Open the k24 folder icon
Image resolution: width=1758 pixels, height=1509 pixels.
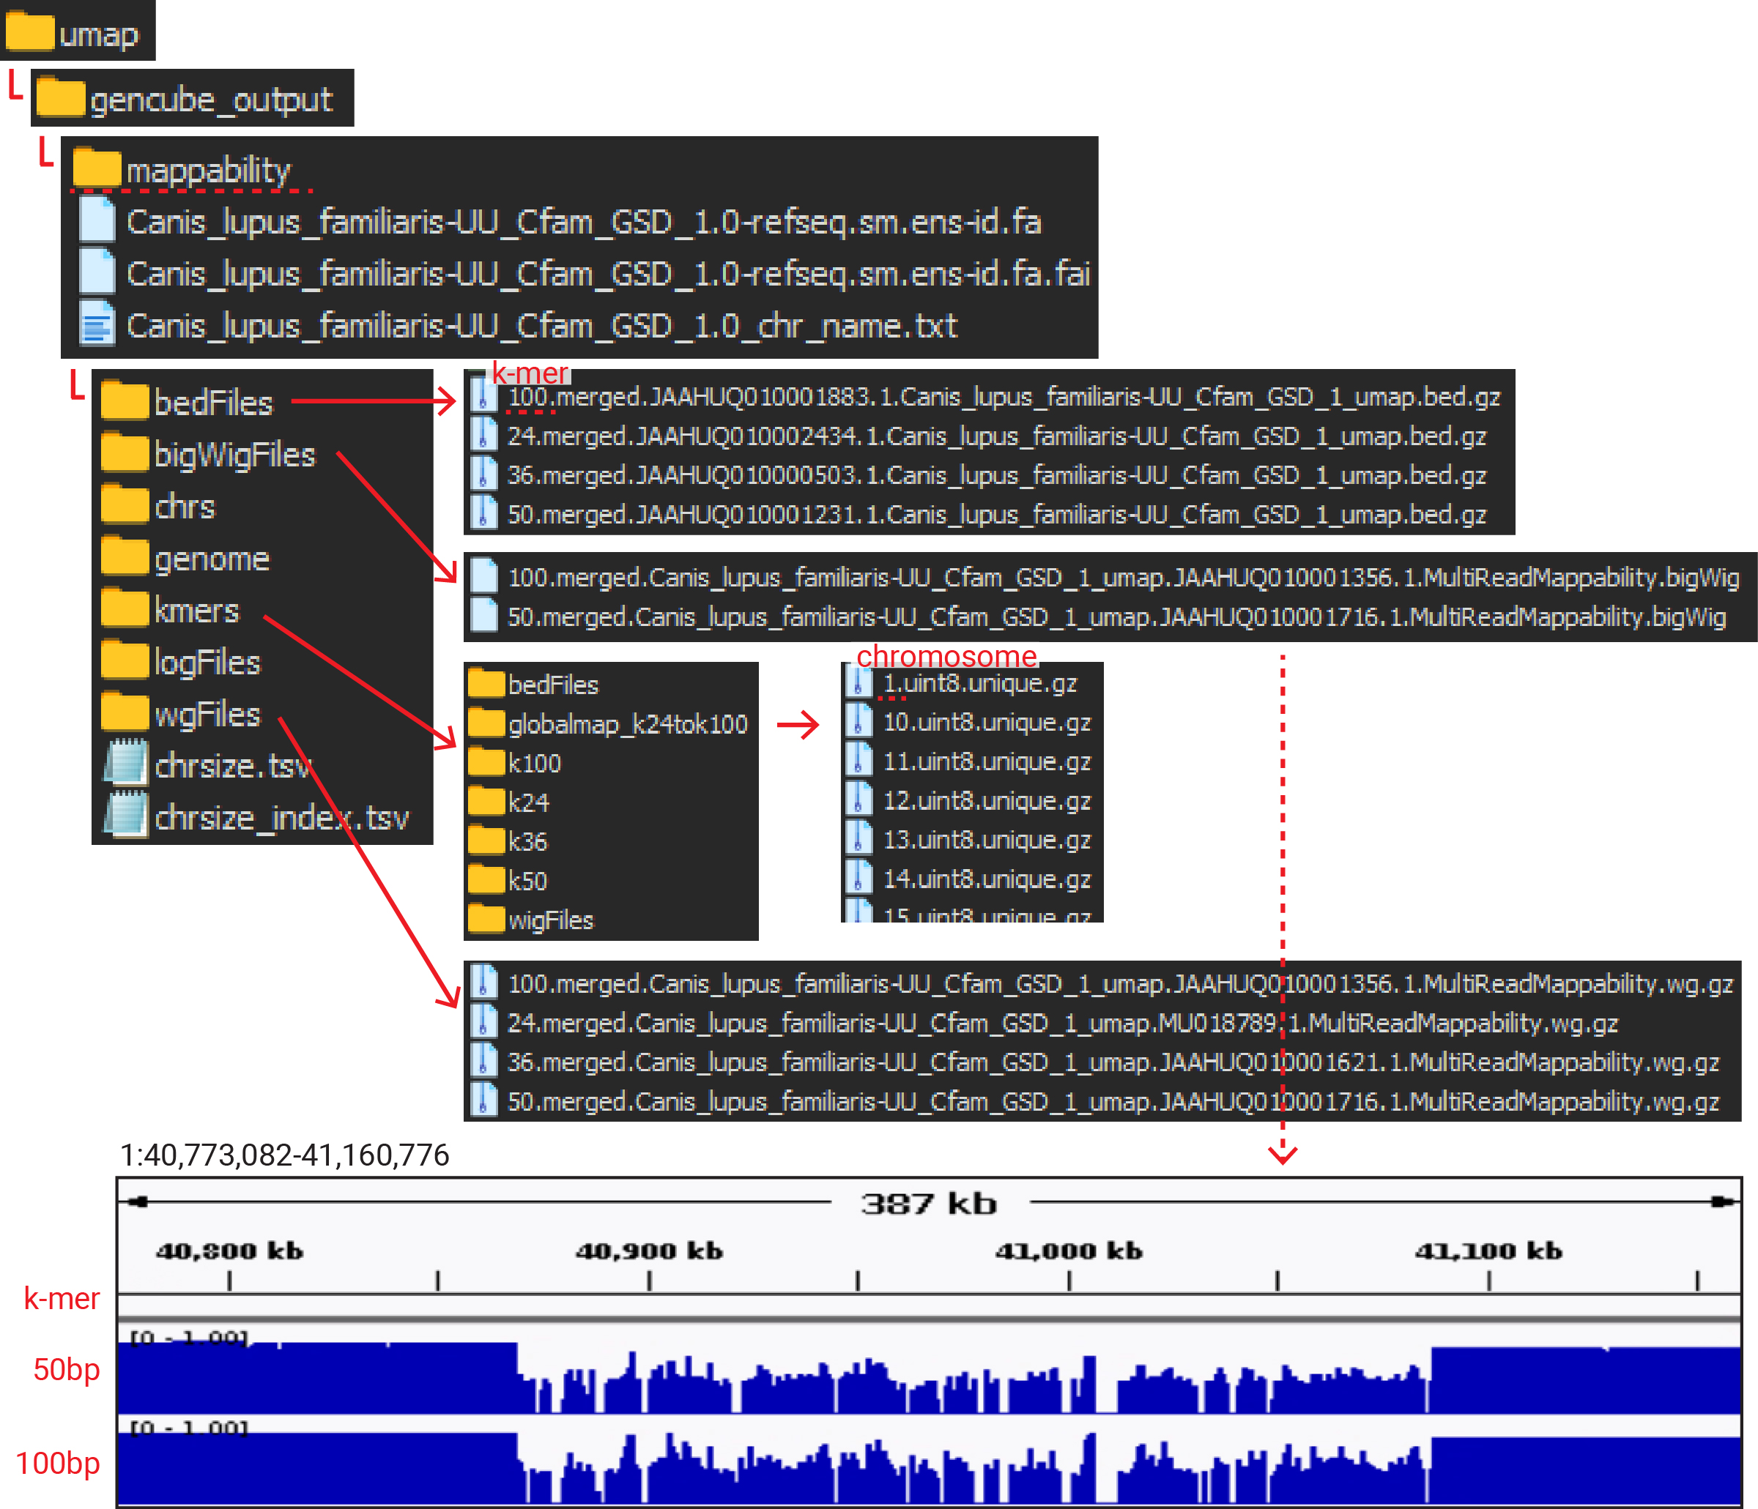[x=487, y=801]
